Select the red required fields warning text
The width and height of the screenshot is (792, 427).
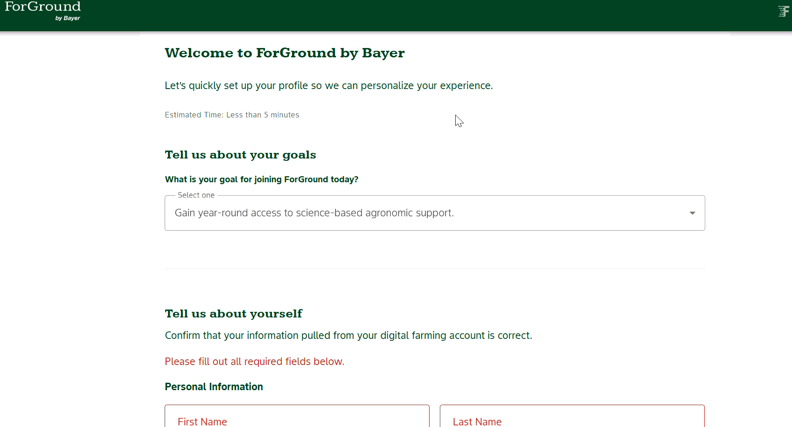tap(254, 361)
